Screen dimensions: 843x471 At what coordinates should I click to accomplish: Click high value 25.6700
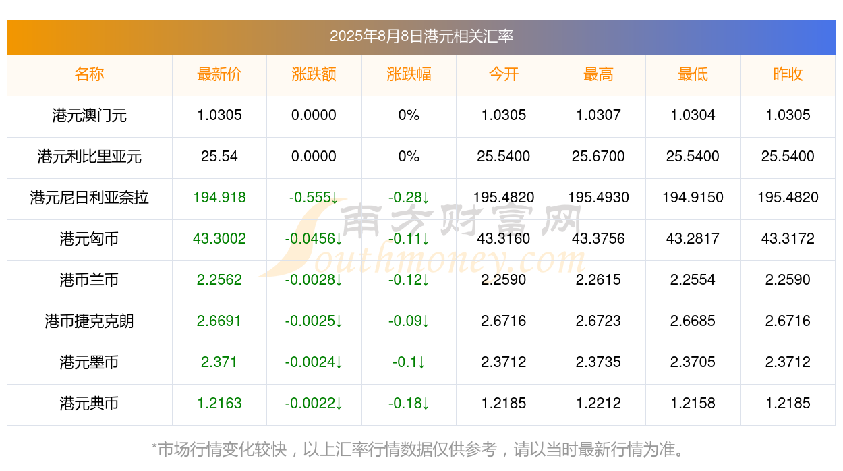click(x=598, y=157)
